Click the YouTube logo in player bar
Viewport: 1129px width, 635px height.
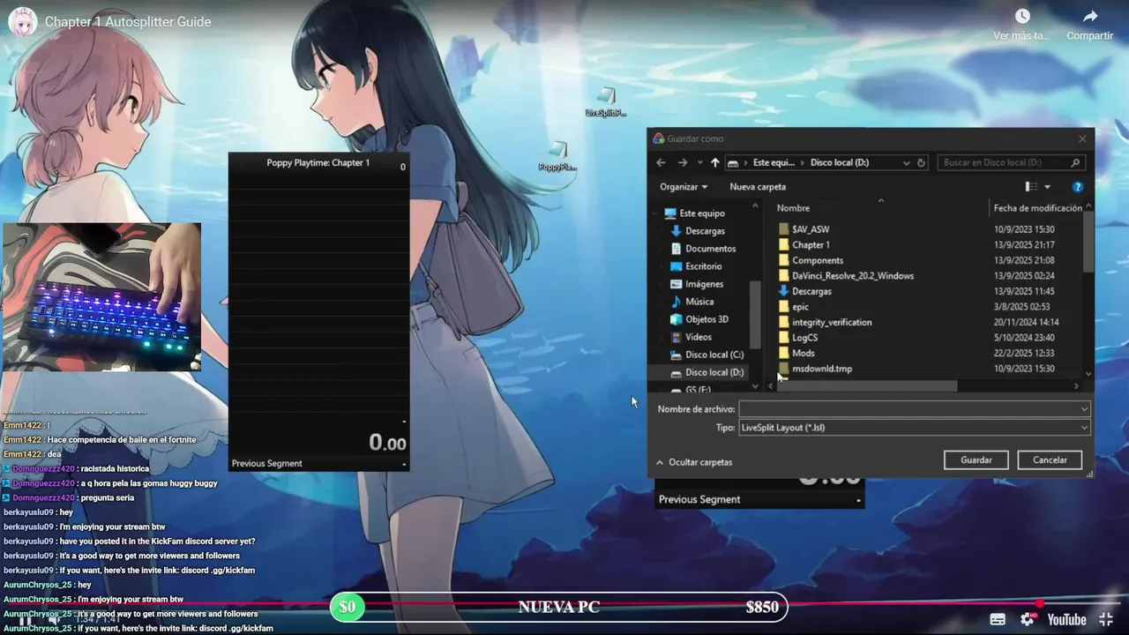point(1066,620)
